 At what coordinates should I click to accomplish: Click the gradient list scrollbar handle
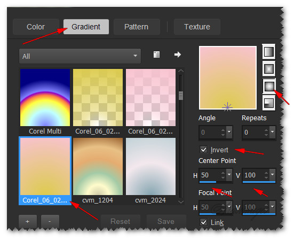pyautogui.click(x=181, y=96)
